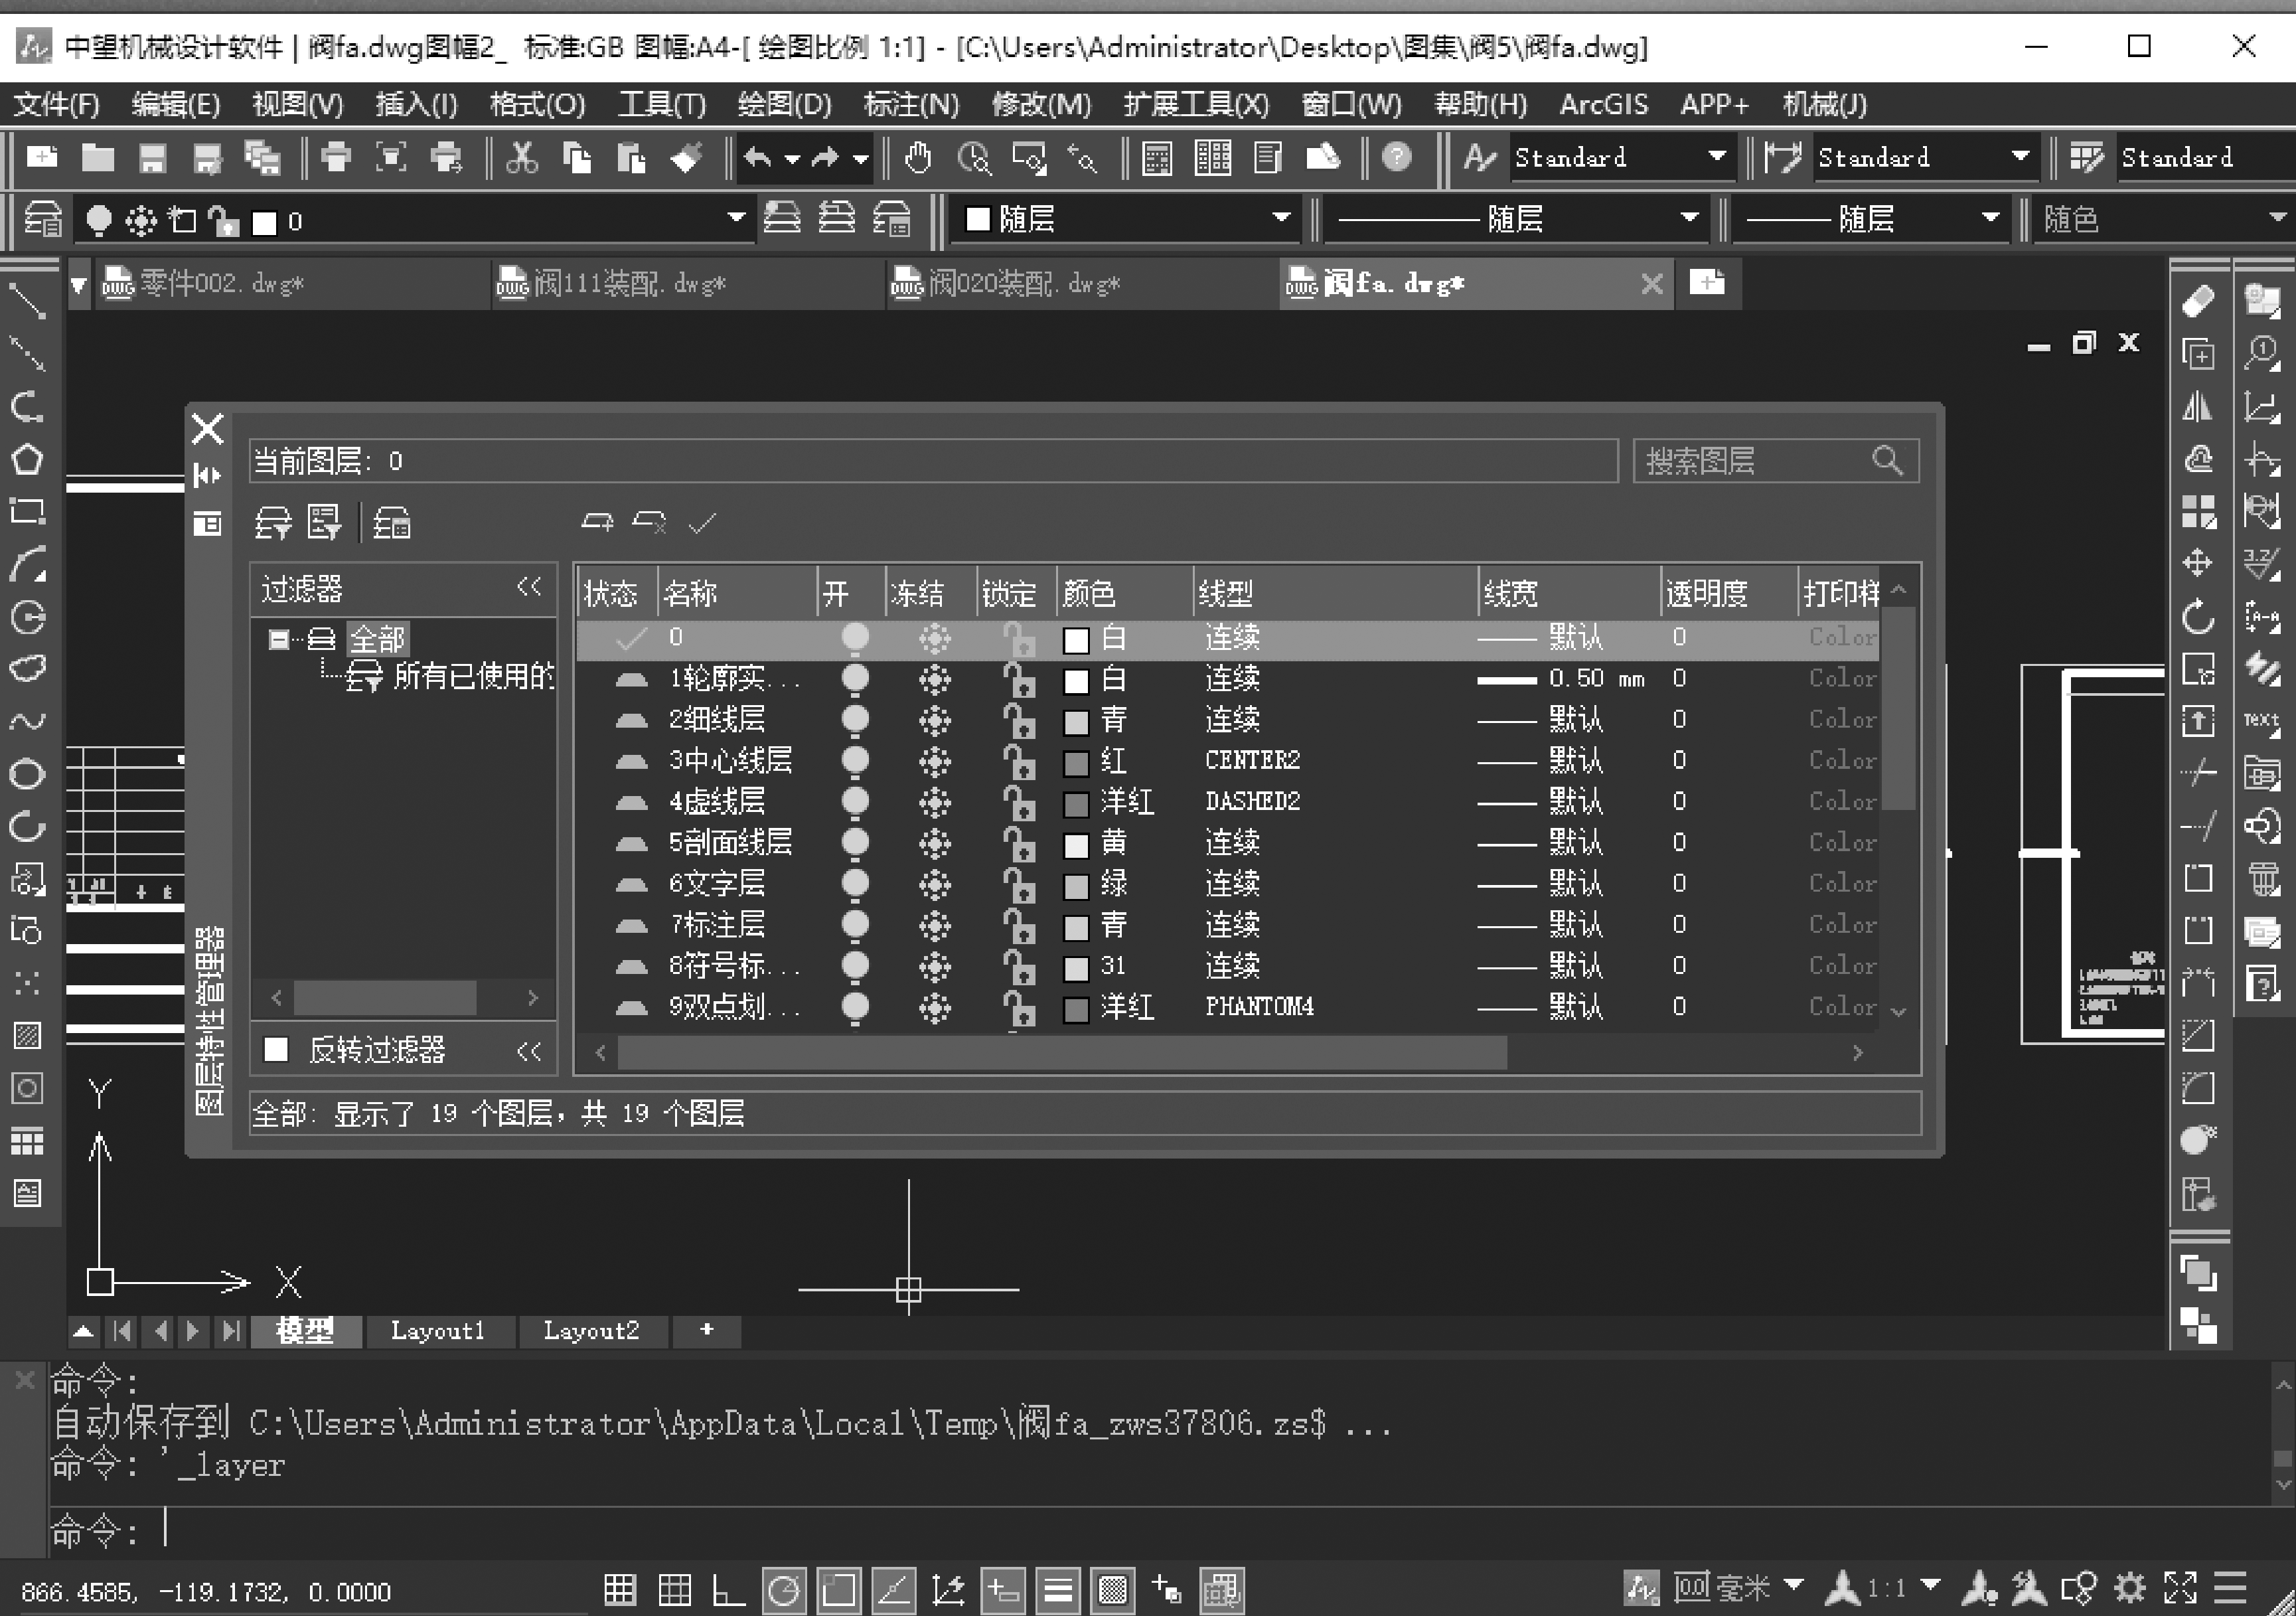Open the 随层 color dropdown
This screenshot has height=1616, width=2296.
[1280, 218]
